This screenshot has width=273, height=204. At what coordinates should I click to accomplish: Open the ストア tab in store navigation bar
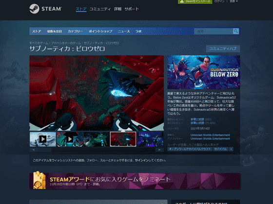[37, 32]
